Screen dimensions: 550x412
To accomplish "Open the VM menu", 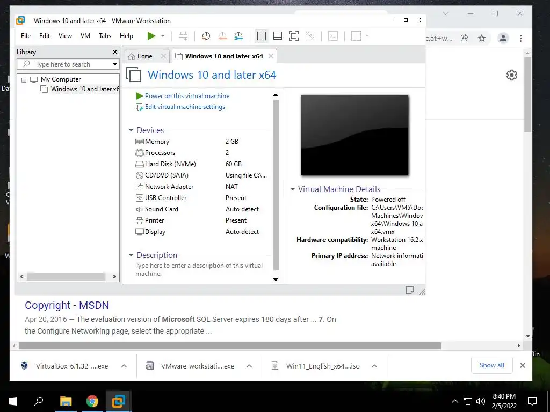I will [x=85, y=36].
